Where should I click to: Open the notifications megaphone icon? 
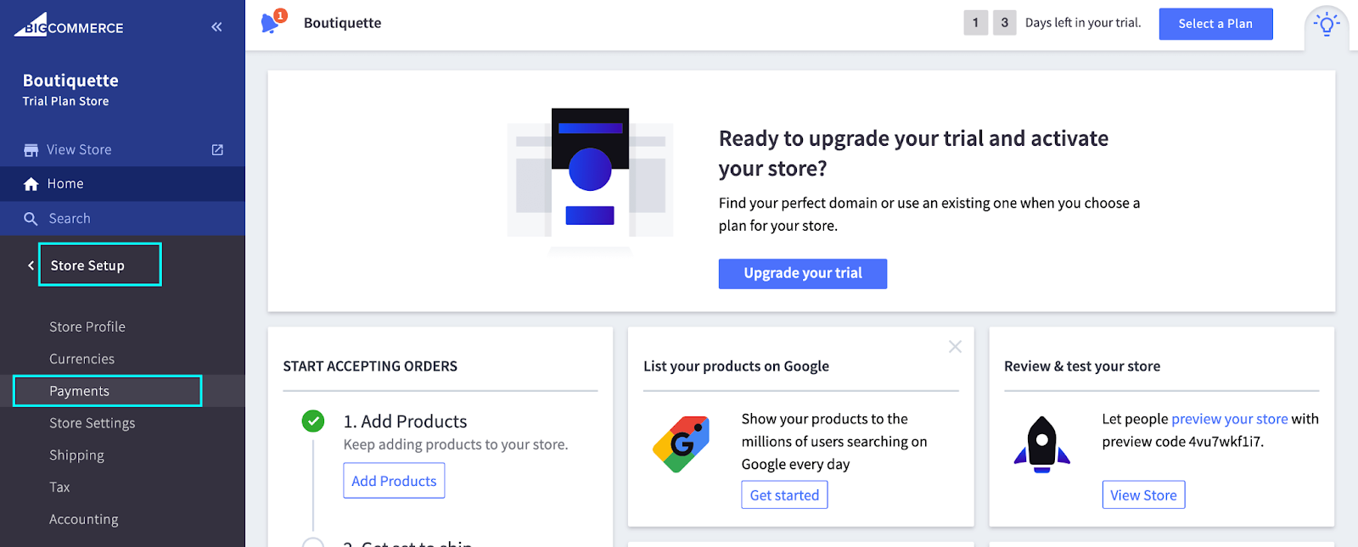(x=271, y=22)
